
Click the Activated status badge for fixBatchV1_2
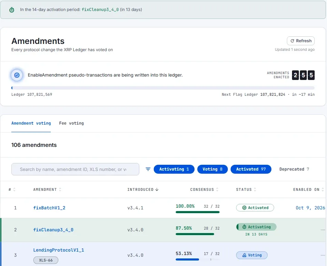pyautogui.click(x=255, y=208)
